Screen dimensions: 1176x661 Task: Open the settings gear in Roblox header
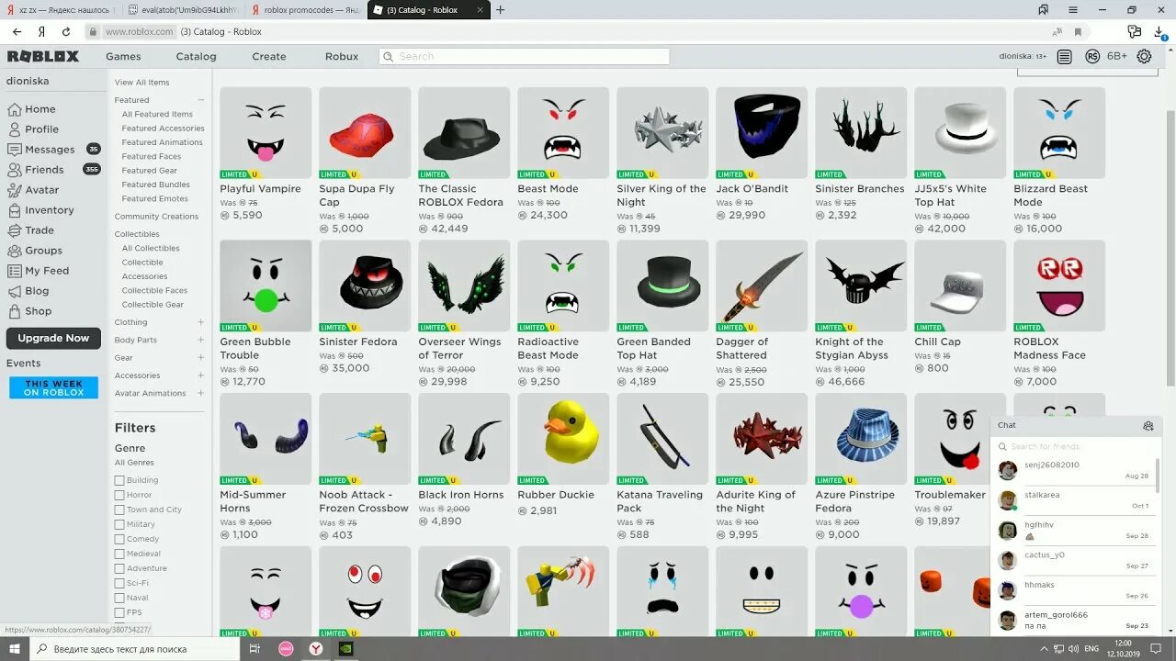coord(1144,57)
